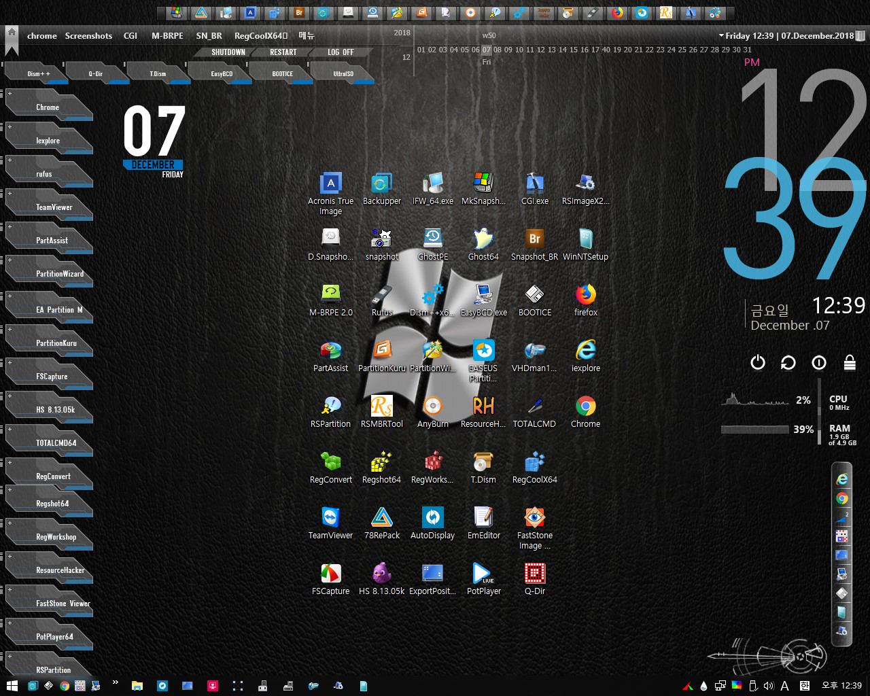Launch BOOTICE desktop icon
The height and width of the screenshot is (696, 870).
pos(535,300)
